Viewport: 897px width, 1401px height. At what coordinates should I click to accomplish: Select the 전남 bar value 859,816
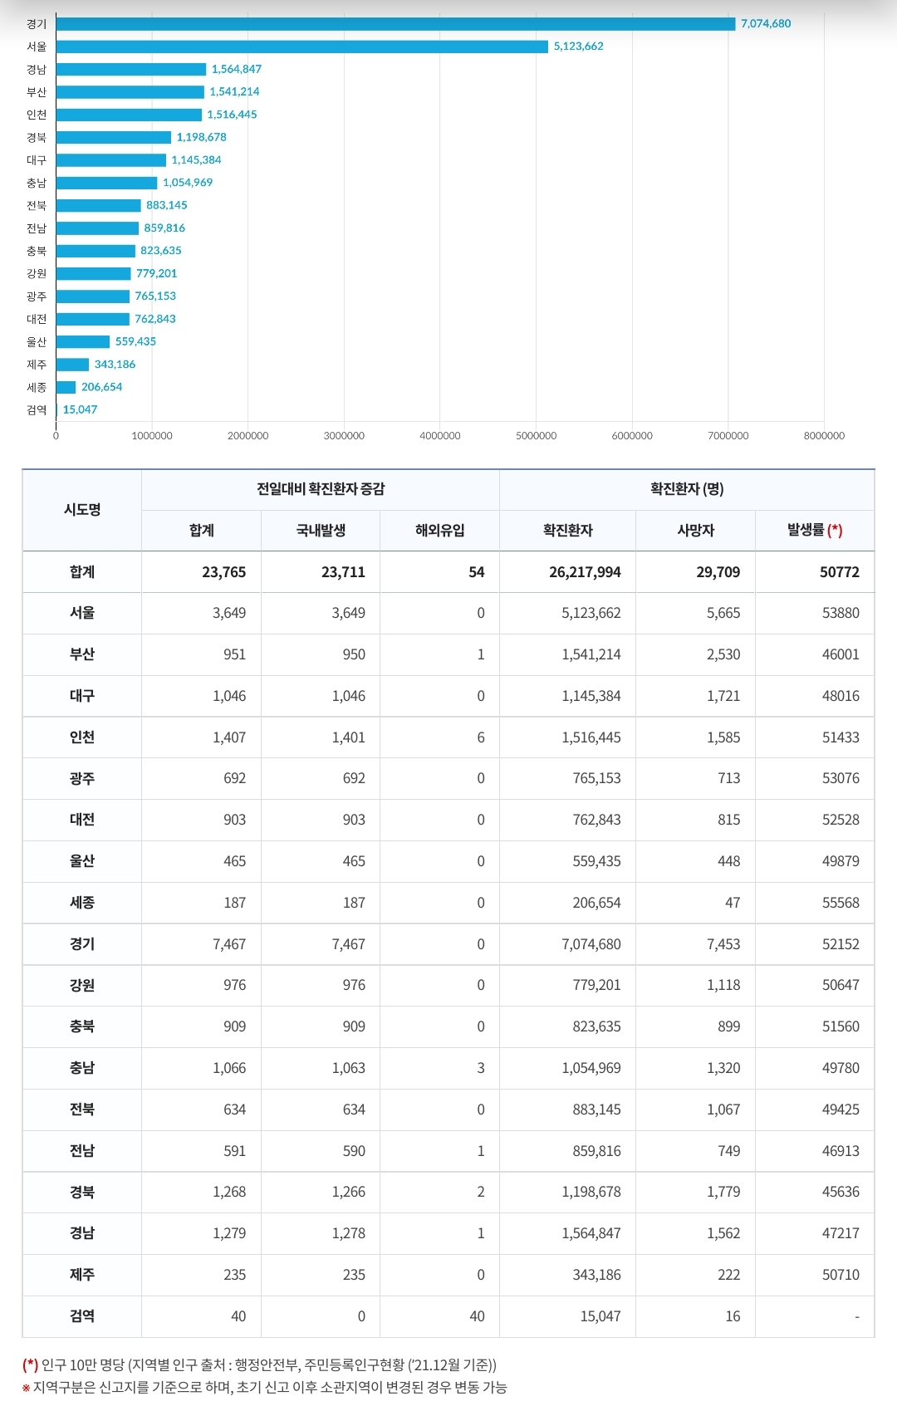(x=164, y=228)
